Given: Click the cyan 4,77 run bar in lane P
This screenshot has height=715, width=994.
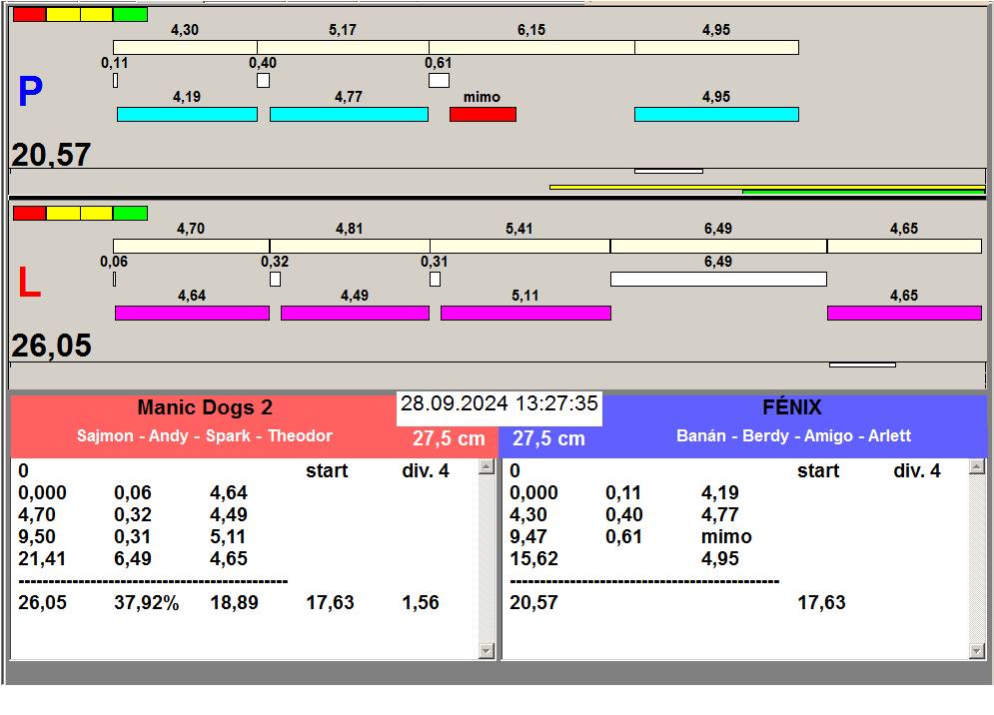Looking at the screenshot, I should 349,115.
